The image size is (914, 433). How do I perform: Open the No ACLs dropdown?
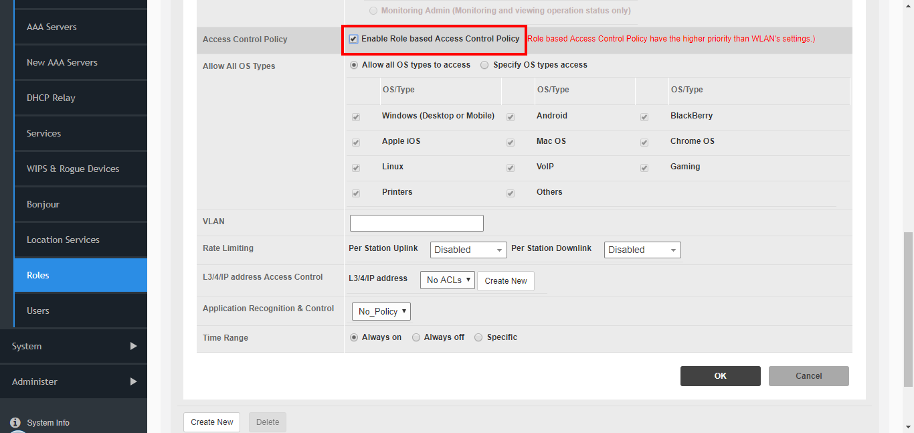(x=447, y=280)
